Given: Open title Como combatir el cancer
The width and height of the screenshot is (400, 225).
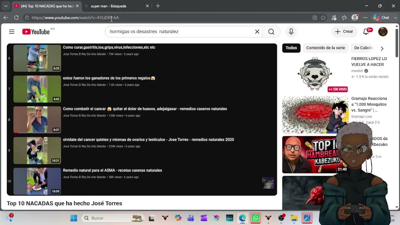Looking at the screenshot, I should pyautogui.click(x=145, y=109).
